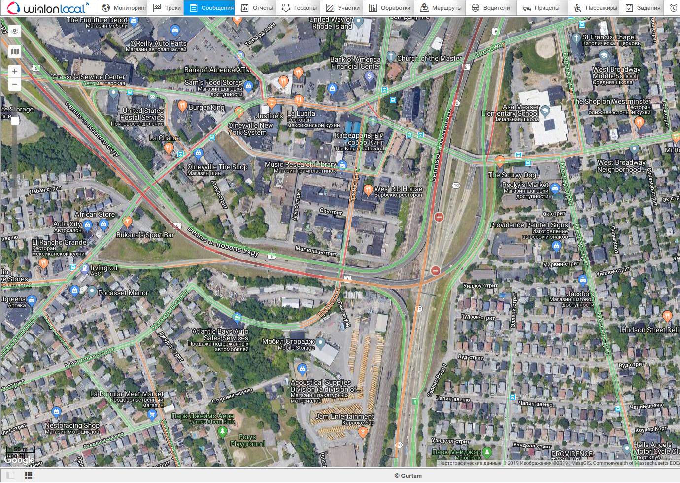Click the alarm clock icon in top bar
This screenshot has width=680, height=483.
(x=673, y=8)
